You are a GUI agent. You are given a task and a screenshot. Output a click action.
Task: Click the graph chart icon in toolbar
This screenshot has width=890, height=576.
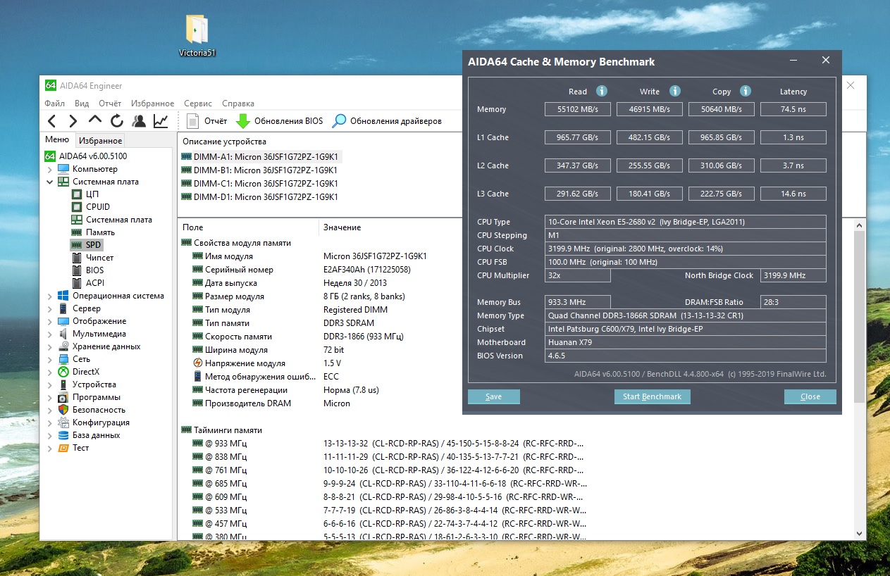(161, 121)
